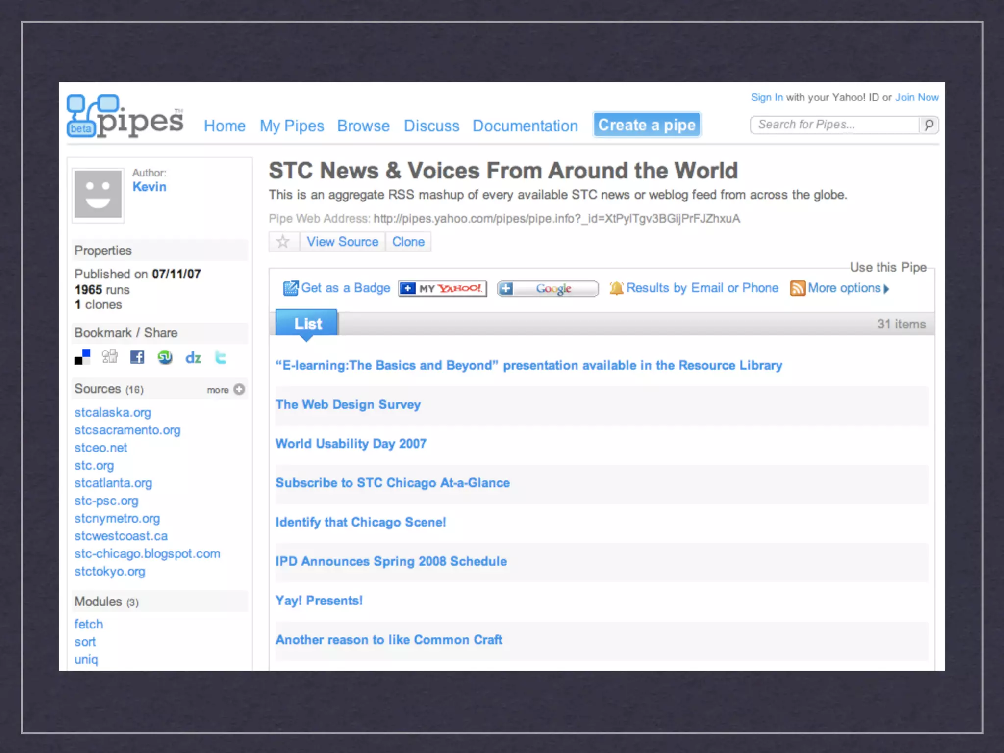Screen dimensions: 1004x753
Task: Click the StumbleUpon share icon
Action: click(x=165, y=357)
